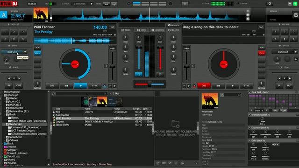Toggle the deck A SLIP mode button

pyautogui.click(x=37, y=48)
